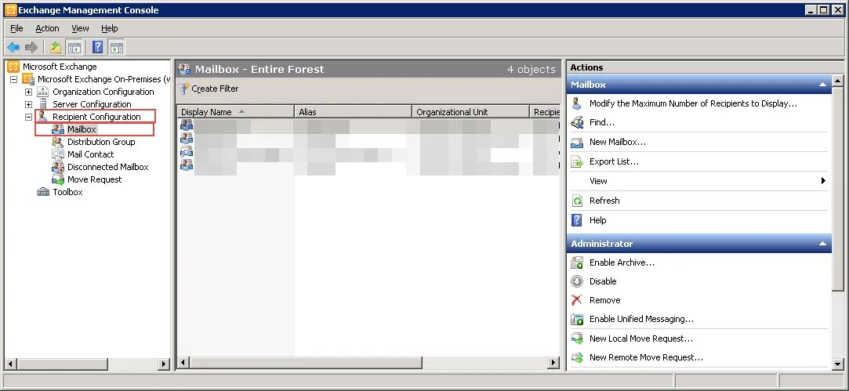This screenshot has height=391, width=849.
Task: Toggle the Show/Hide Console Tree toolbar icon
Action: pos(74,48)
